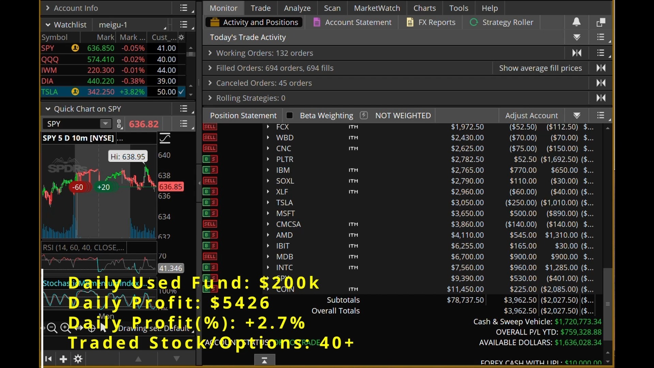The width and height of the screenshot is (654, 368).
Task: Collapse the Quick Chart on SPY section
Action: pos(48,109)
